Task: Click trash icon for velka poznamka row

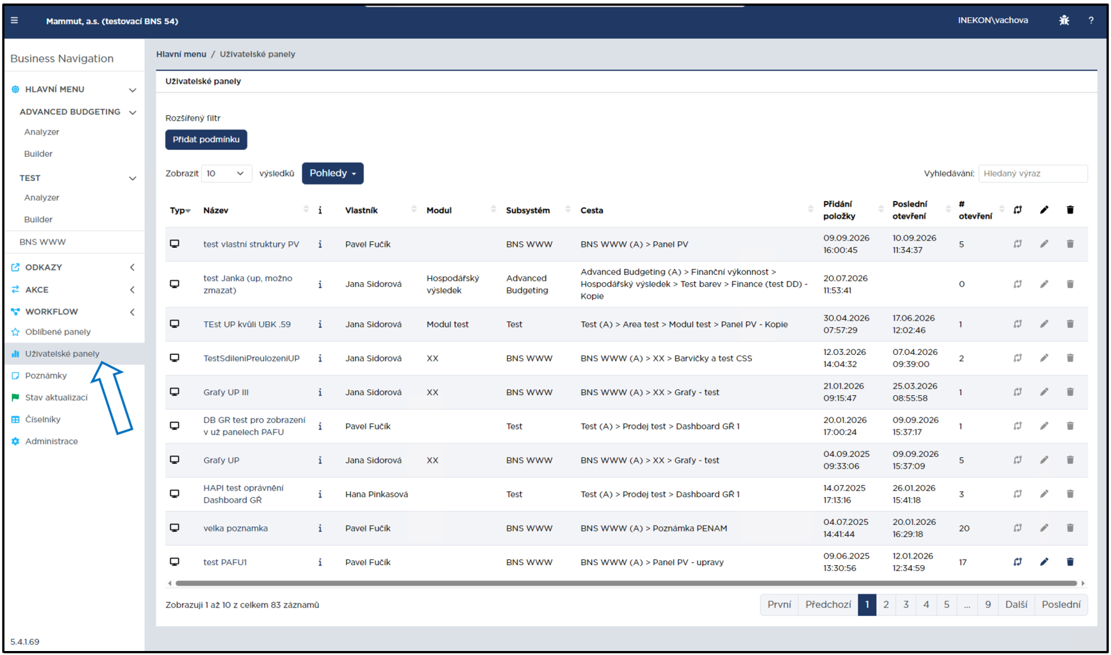Action: 1070,528
